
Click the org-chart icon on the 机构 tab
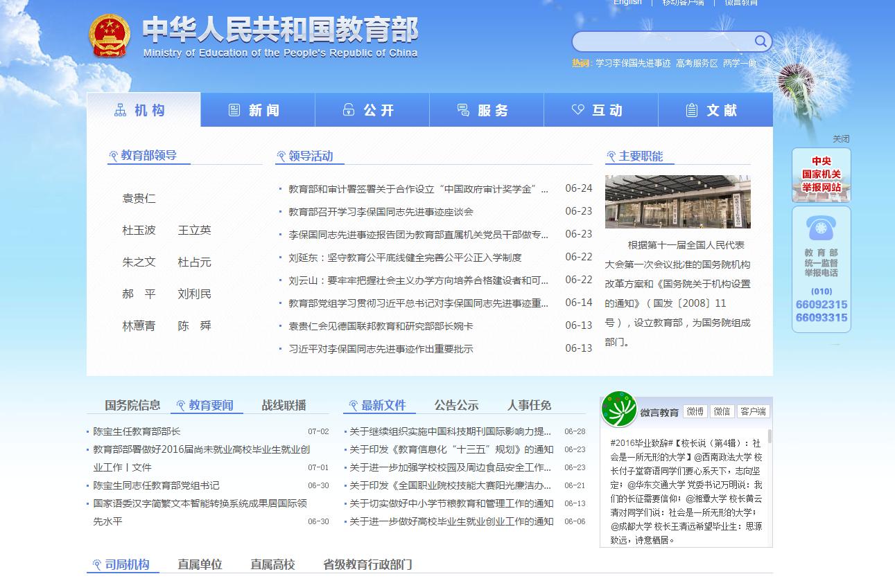coord(119,109)
